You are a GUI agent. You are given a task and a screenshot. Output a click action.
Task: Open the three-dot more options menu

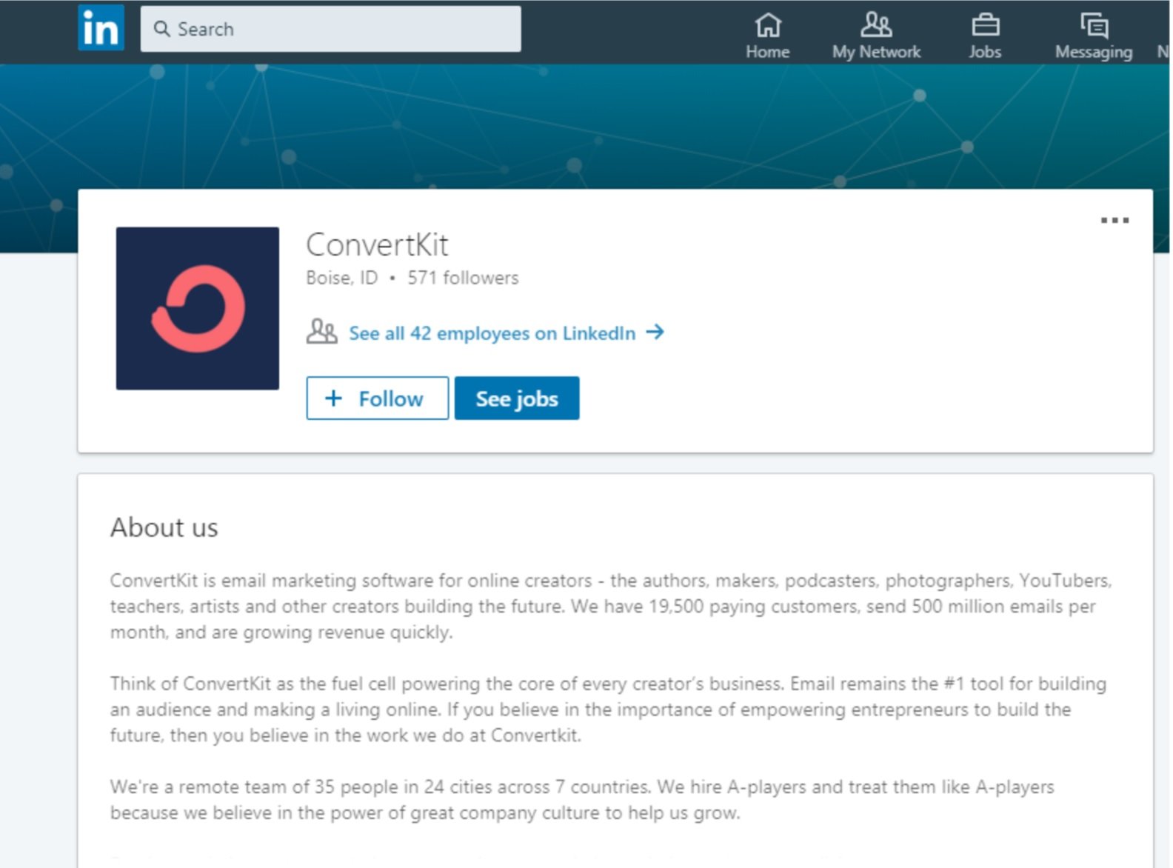click(x=1114, y=220)
